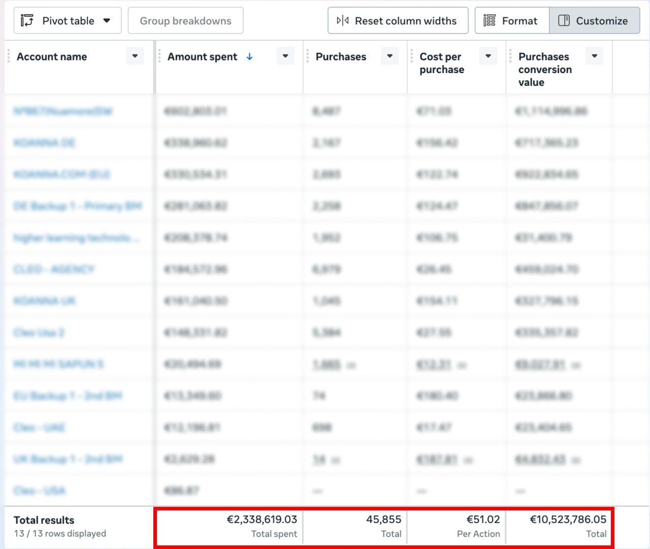
Task: Click the drag handle beside Purchases conversion value
Action: pyautogui.click(x=510, y=56)
